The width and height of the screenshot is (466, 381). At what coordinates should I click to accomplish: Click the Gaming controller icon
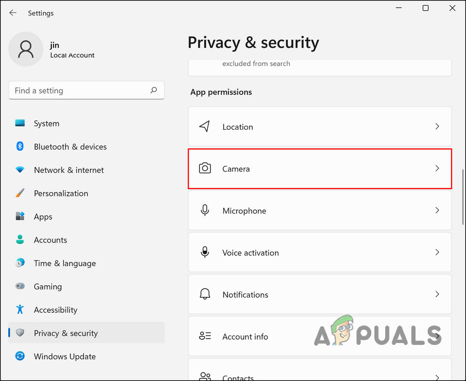[x=20, y=286]
